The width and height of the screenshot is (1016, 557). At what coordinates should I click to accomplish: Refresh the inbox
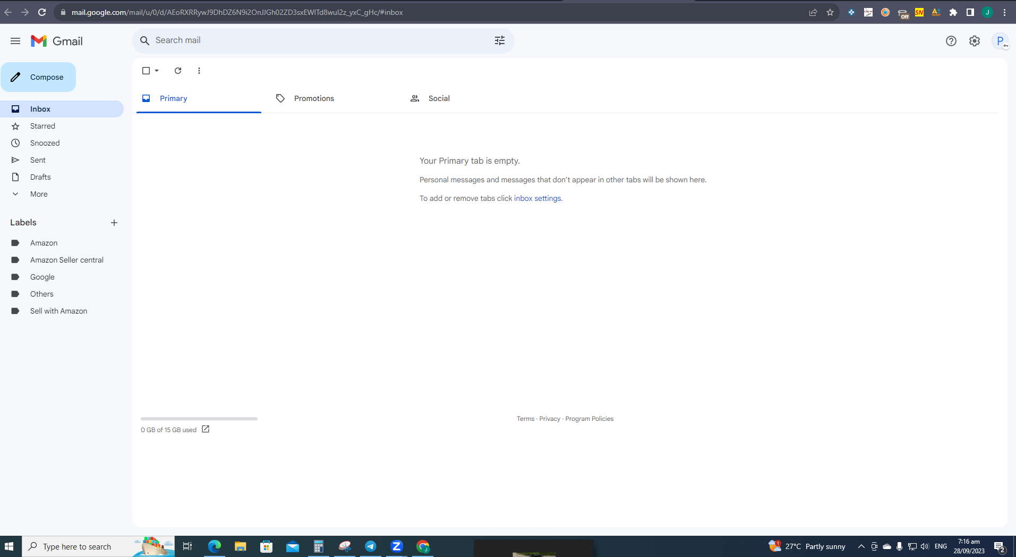[178, 71]
